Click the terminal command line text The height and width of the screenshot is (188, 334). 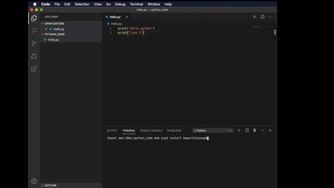(157, 138)
